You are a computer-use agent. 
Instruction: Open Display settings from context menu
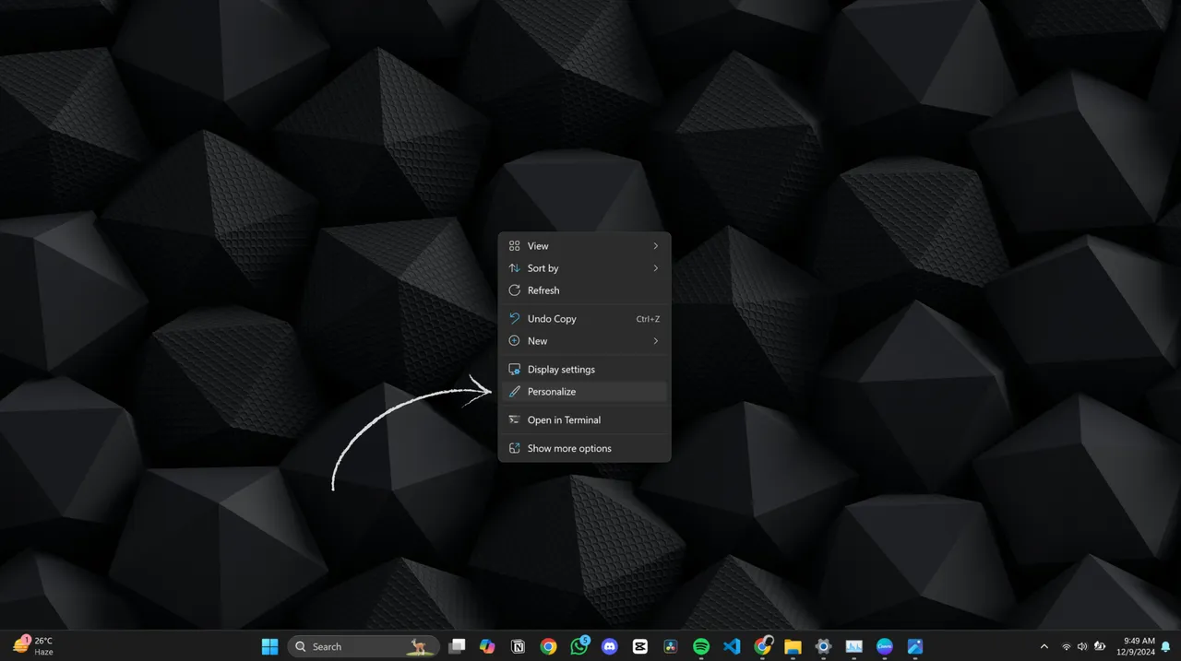point(584,370)
